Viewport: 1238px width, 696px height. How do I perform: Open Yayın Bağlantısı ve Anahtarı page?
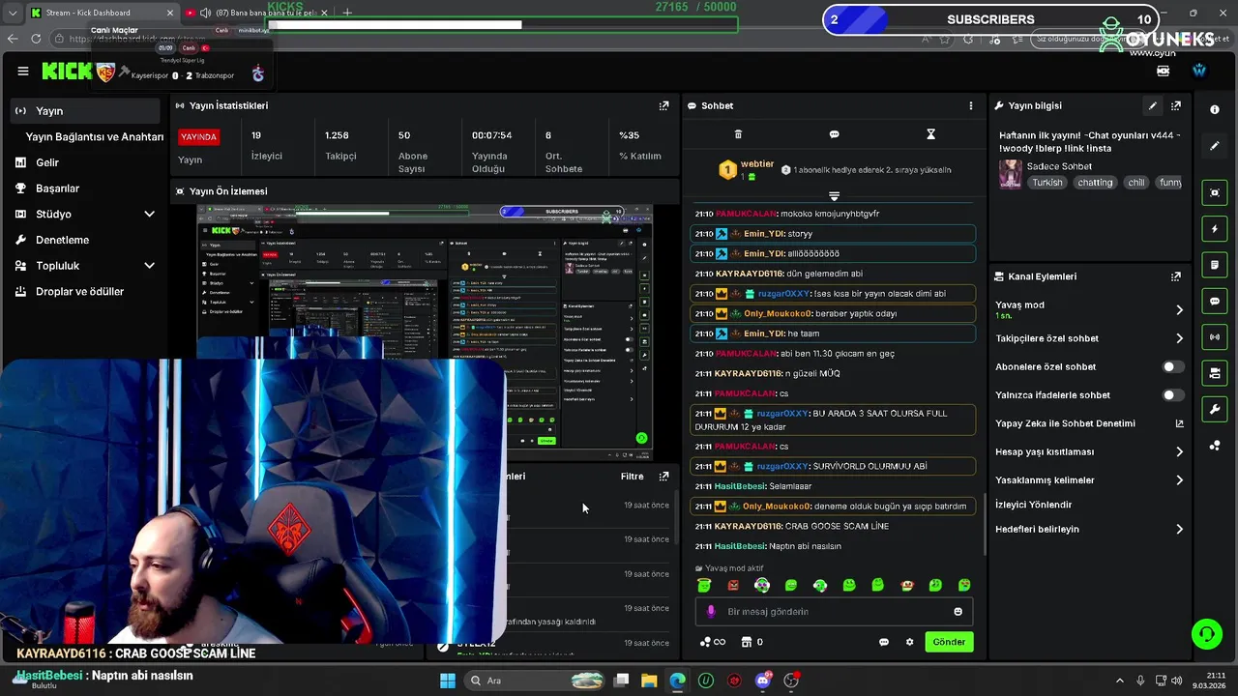[x=95, y=137]
